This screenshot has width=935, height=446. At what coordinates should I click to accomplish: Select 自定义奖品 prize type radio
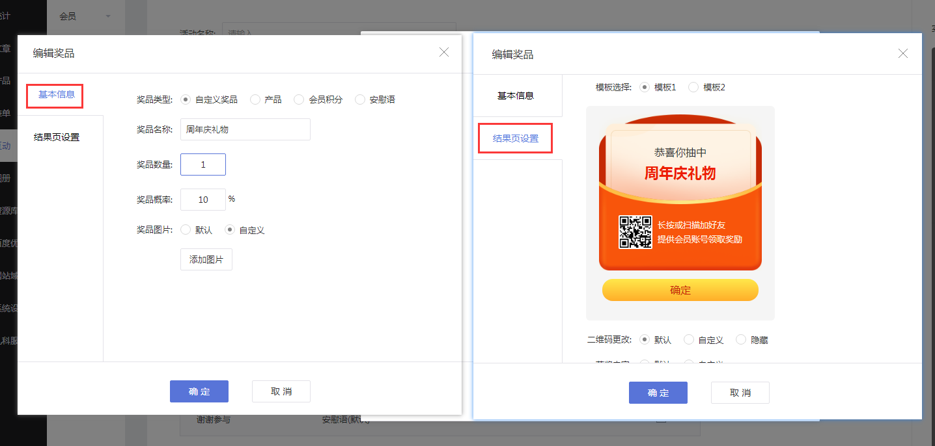click(186, 99)
